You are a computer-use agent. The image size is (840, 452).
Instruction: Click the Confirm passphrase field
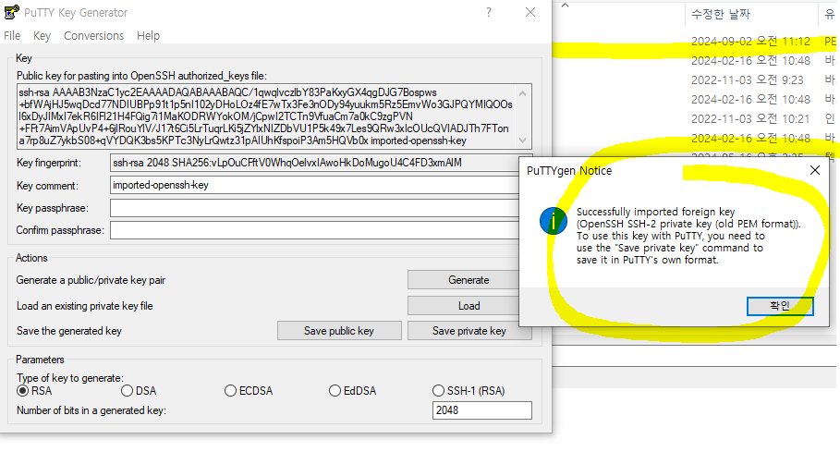click(314, 230)
